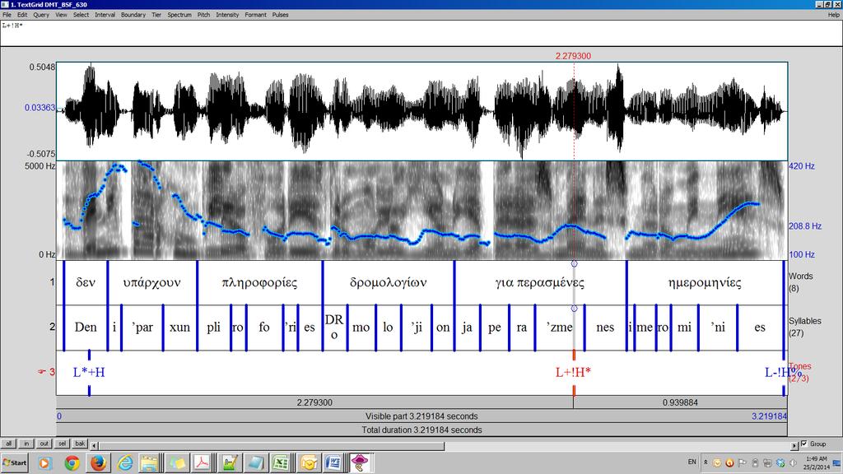The height and width of the screenshot is (474, 843).
Task: Select the word interval 'πληροφορίες'
Action: [259, 283]
